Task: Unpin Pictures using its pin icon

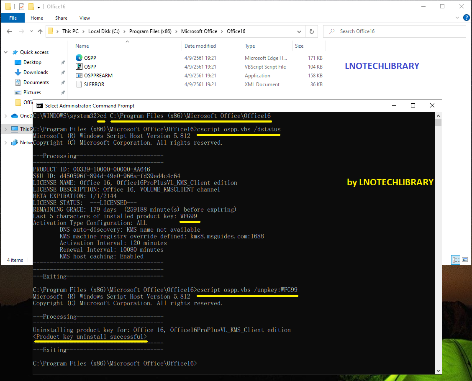Action: point(63,92)
